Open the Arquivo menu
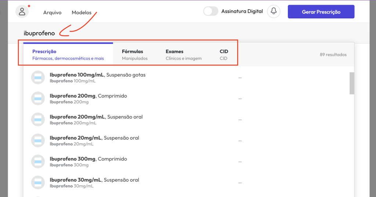This screenshot has height=197, width=376. (52, 12)
